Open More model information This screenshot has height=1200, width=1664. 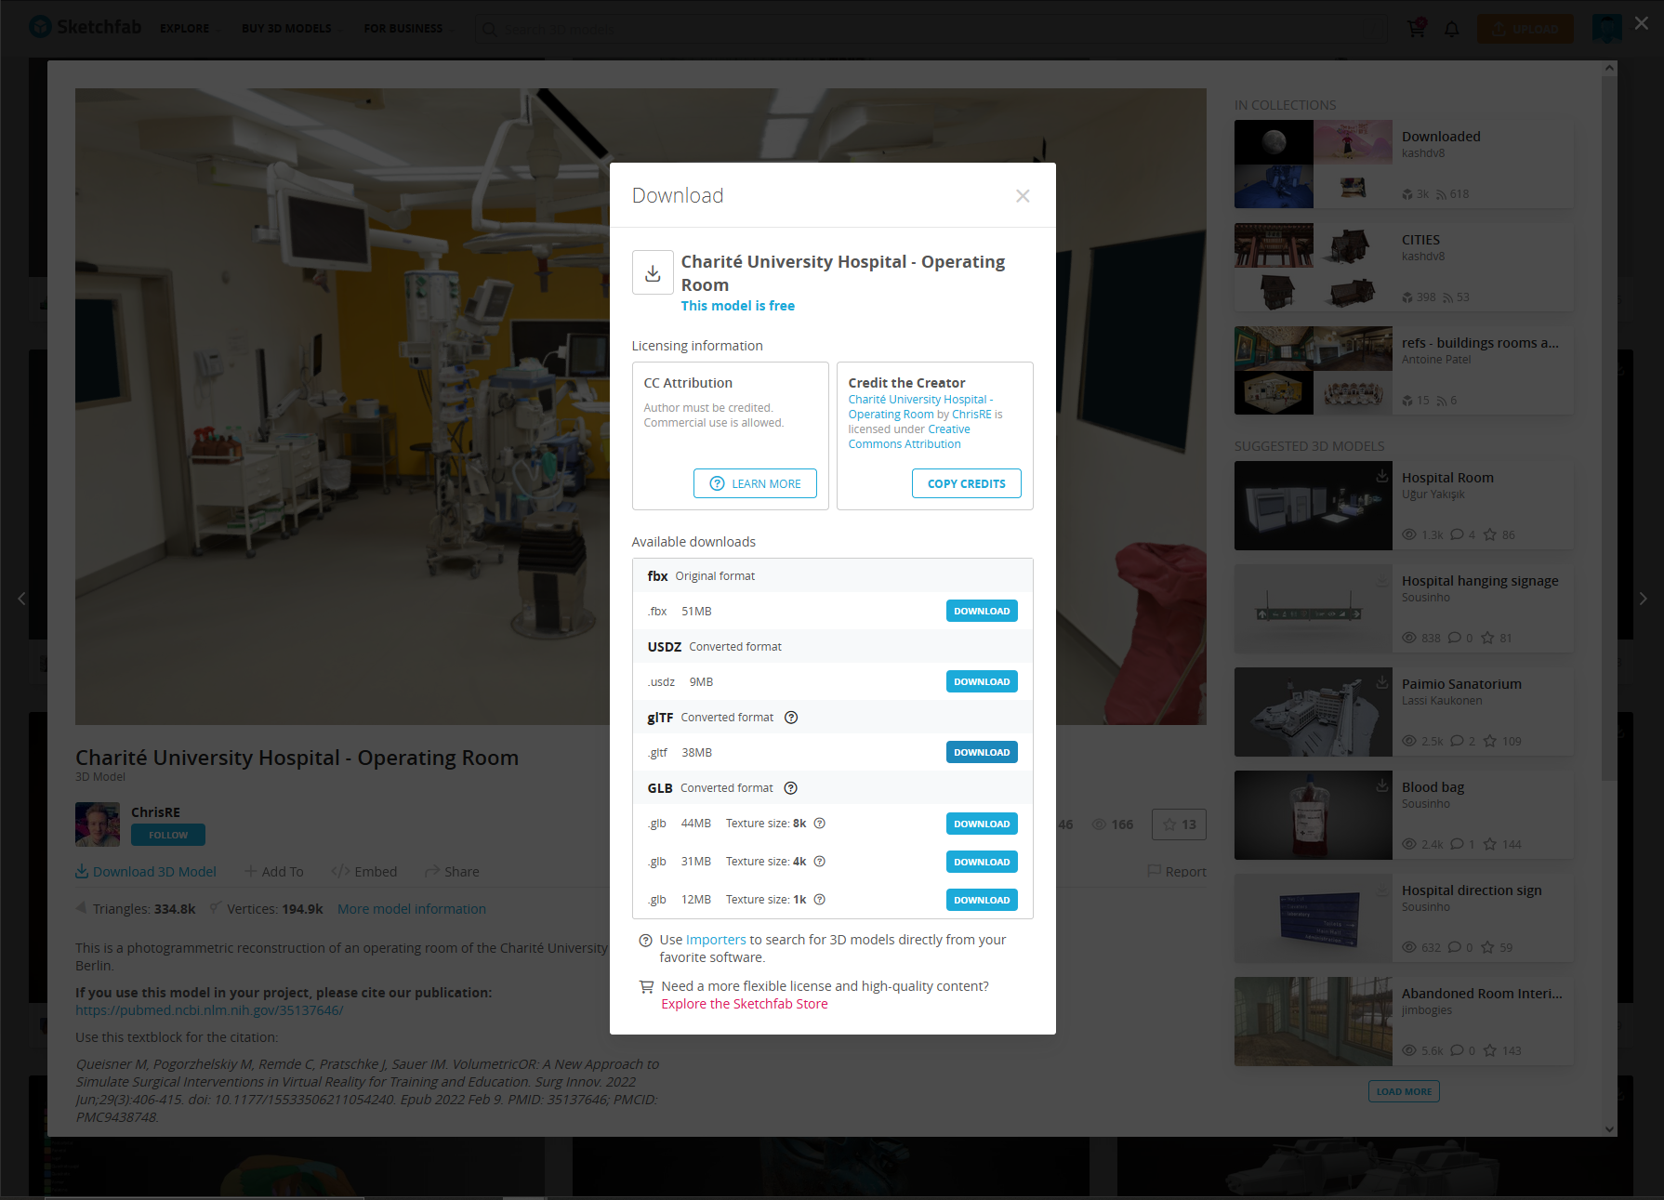point(412,909)
